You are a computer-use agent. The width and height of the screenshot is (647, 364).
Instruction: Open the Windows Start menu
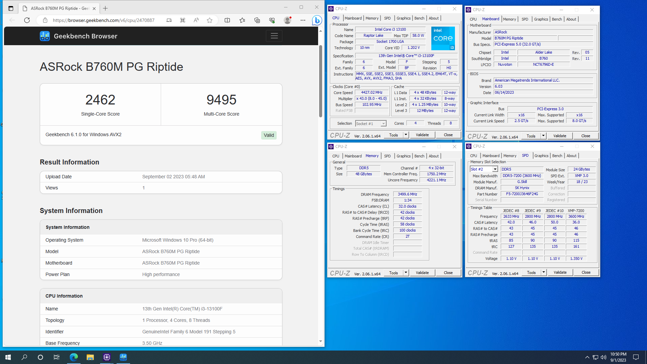pyautogui.click(x=8, y=357)
